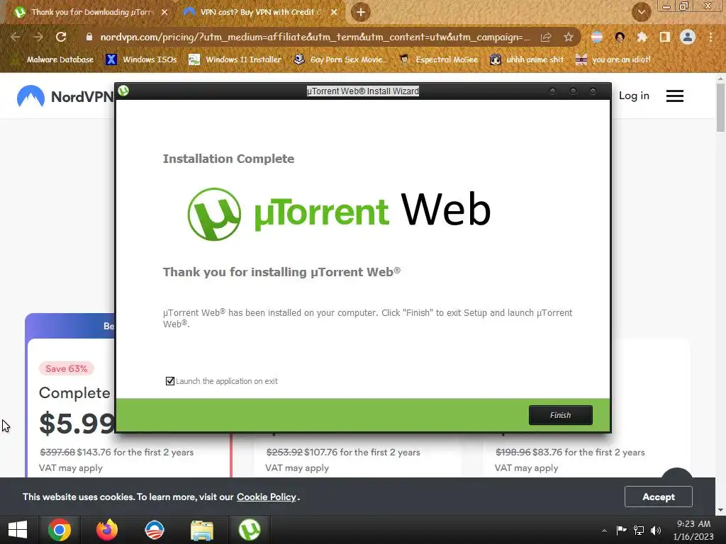Bookmark this page with the star
The width and height of the screenshot is (726, 544).
[x=569, y=37]
